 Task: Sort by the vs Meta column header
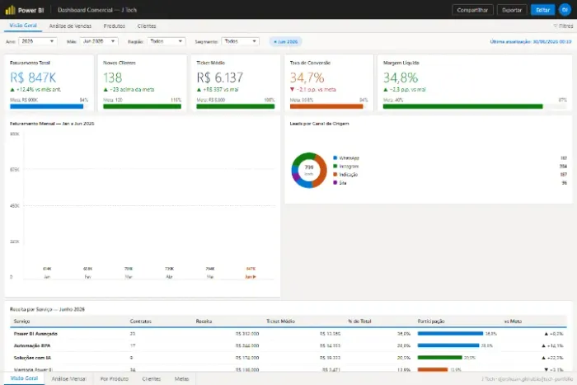pyautogui.click(x=513, y=322)
